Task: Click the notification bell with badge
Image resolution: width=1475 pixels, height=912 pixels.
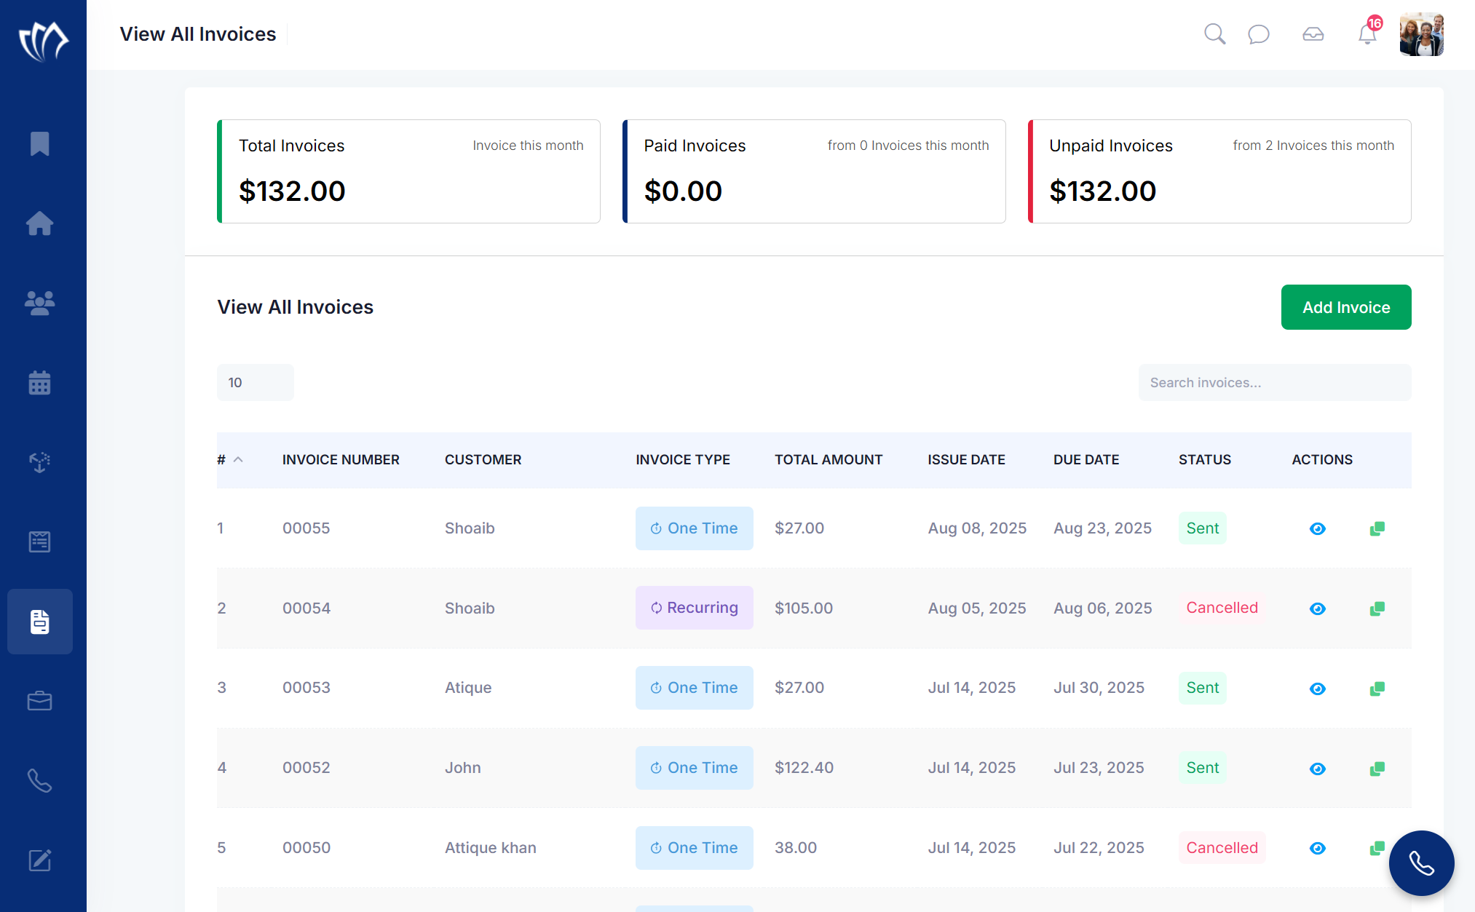Action: [1367, 34]
